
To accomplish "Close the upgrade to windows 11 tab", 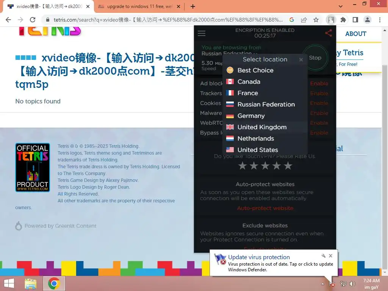I will click(178, 7).
